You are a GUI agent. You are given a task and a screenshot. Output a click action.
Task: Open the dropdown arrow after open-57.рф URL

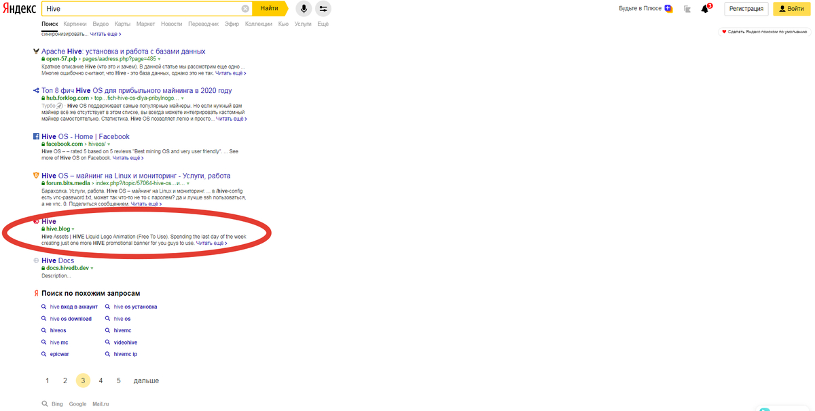(x=158, y=60)
